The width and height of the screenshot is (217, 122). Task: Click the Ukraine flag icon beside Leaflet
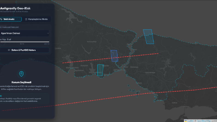(186, 121)
